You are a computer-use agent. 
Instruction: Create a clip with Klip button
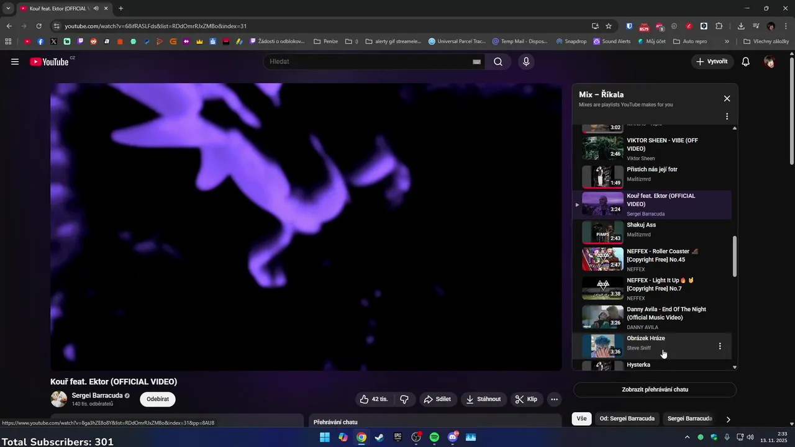[527, 399]
